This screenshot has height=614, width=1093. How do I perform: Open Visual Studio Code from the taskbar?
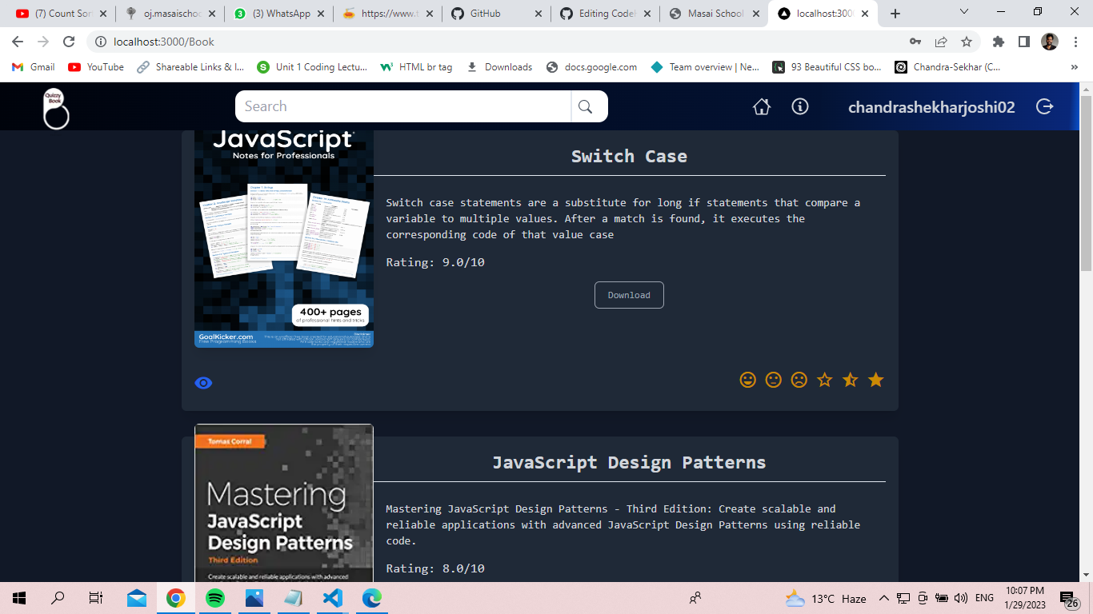(332, 597)
